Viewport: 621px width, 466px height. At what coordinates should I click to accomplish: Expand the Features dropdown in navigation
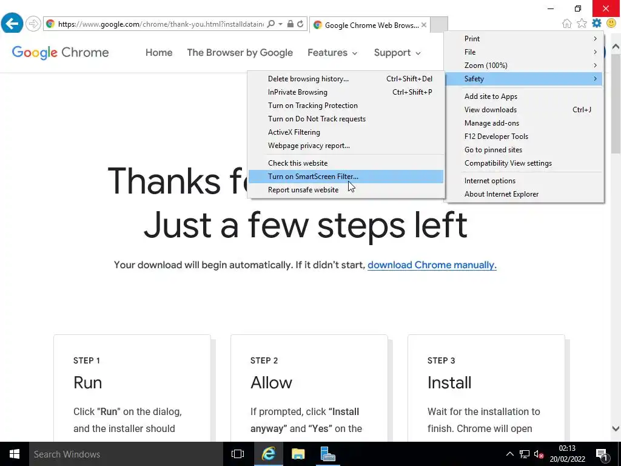(332, 53)
